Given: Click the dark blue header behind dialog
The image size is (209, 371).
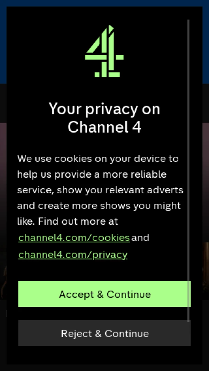Looking at the screenshot, I should pos(104,3).
